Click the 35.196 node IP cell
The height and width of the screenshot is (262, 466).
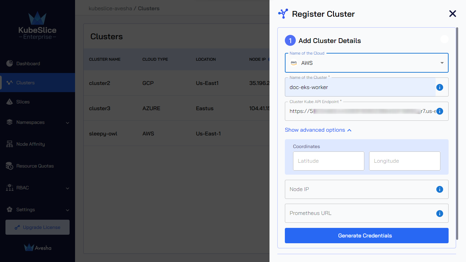(259, 83)
